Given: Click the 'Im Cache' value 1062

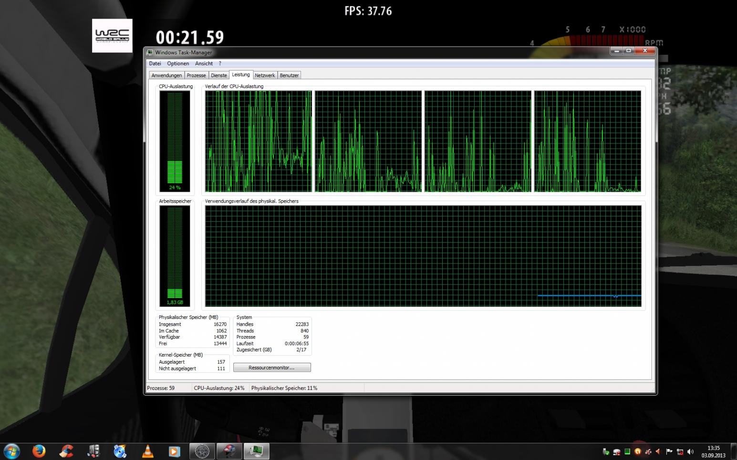Looking at the screenshot, I should point(221,331).
